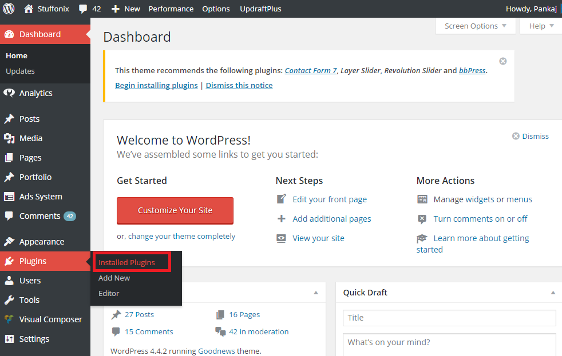Expand the Screen Options dropdown
Viewport: 562px width, 356px height.
(x=475, y=26)
